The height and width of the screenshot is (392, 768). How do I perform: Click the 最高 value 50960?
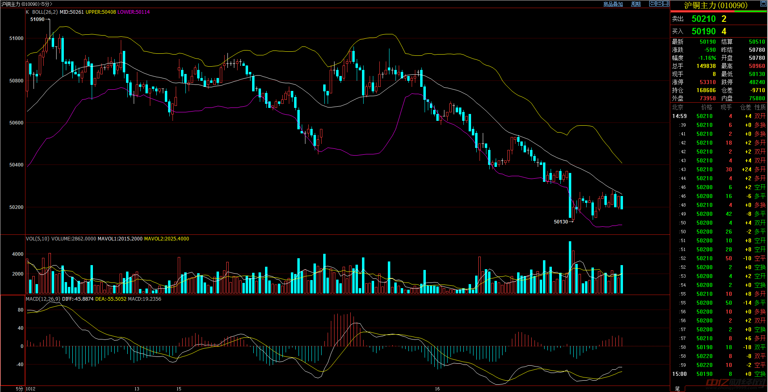(x=757, y=66)
